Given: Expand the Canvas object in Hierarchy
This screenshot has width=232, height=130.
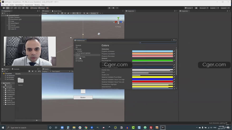Looking at the screenshot, I should (7, 25).
